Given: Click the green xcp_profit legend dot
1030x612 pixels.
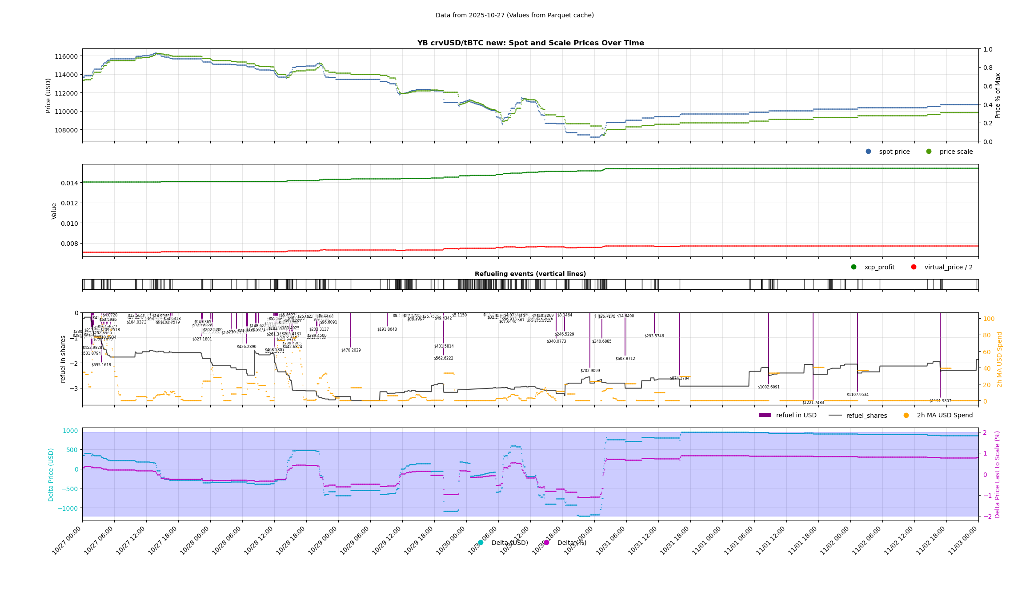Looking at the screenshot, I should pos(854,267).
